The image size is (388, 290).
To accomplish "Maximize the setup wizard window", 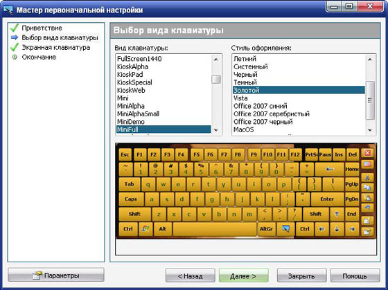I will point(349,6).
